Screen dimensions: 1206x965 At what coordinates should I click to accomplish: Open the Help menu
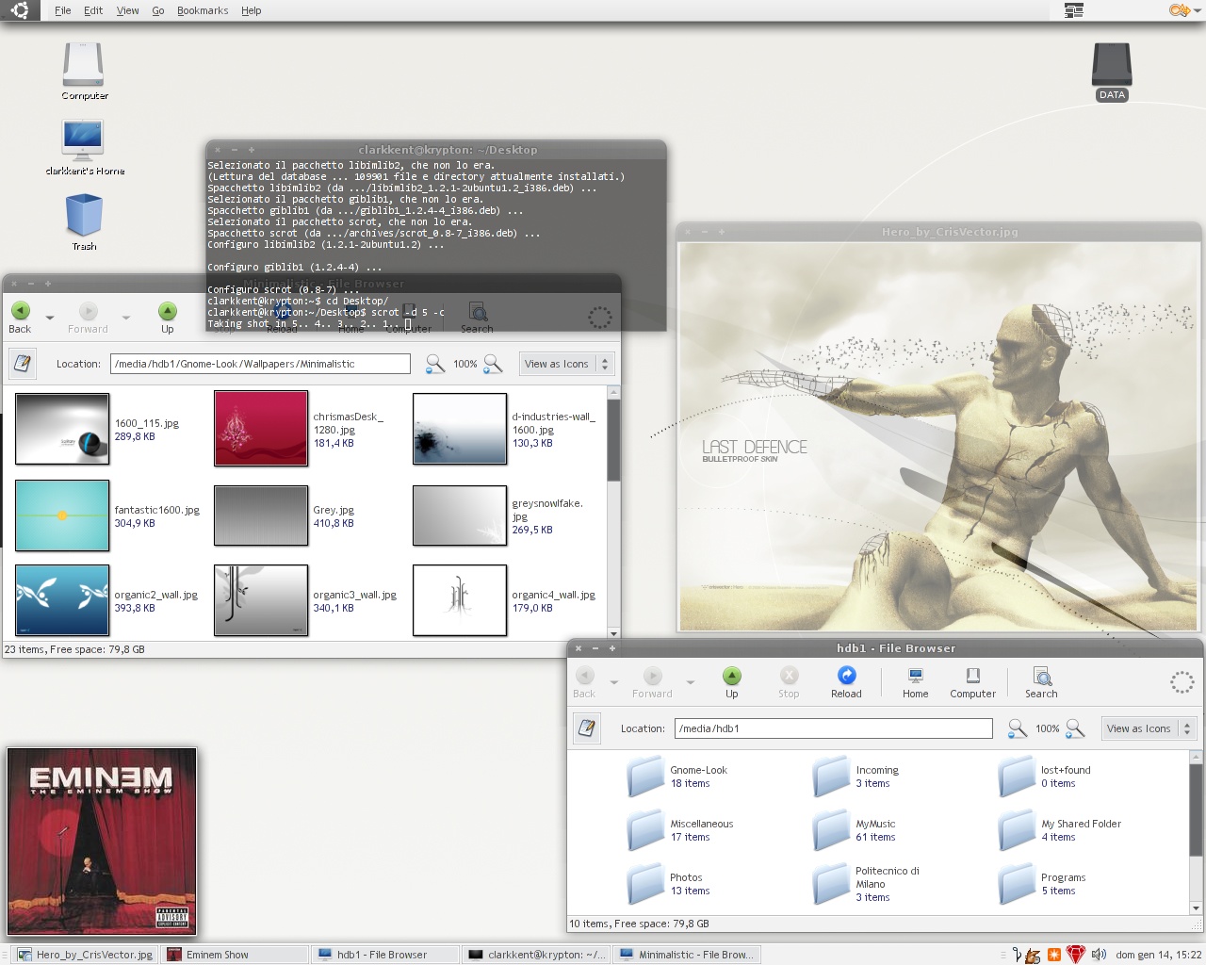click(x=252, y=10)
